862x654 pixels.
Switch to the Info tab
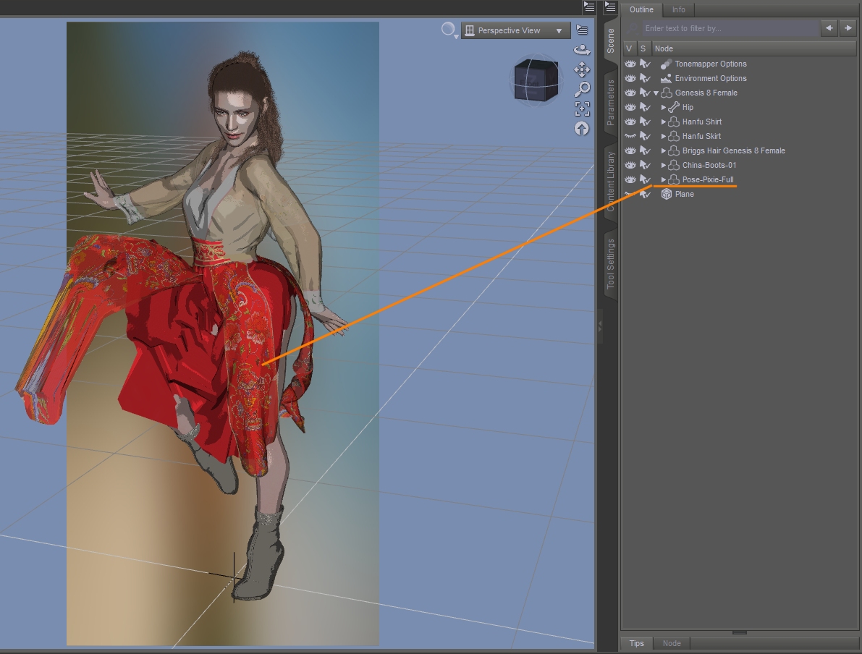[x=678, y=9]
